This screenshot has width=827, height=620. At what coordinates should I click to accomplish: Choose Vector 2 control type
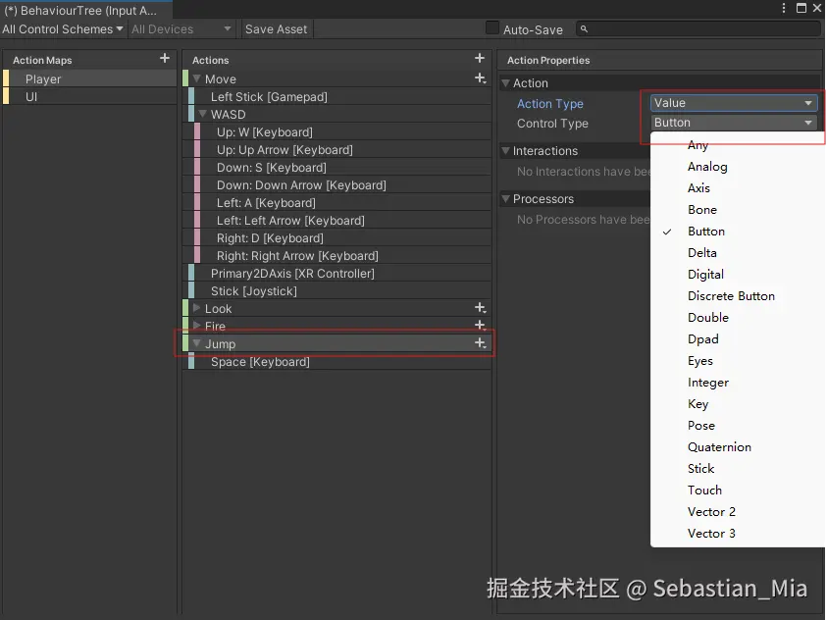738,512
